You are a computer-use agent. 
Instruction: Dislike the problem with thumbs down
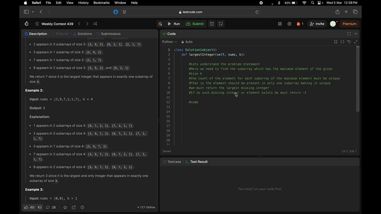(x=40, y=207)
